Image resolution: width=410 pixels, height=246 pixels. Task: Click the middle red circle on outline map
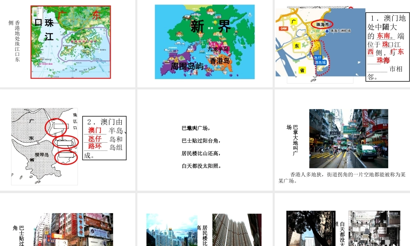point(65,142)
